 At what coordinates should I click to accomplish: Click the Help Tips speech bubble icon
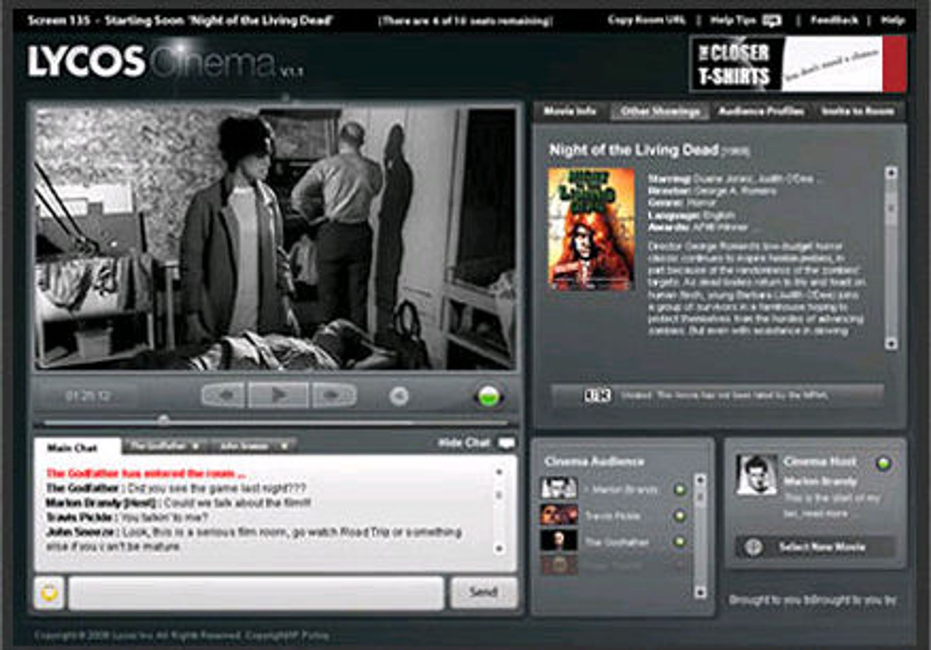(772, 20)
